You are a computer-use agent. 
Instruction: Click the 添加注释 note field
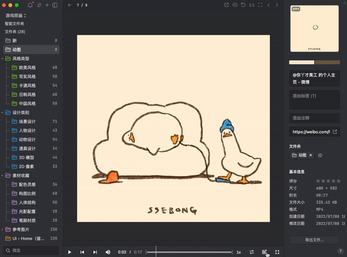coord(315,118)
